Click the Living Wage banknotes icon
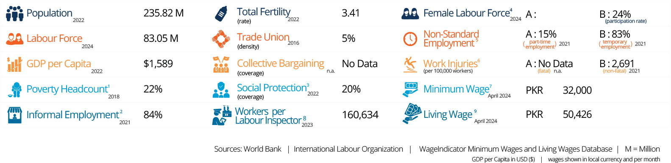The height and width of the screenshot is (163, 671). pyautogui.click(x=412, y=114)
